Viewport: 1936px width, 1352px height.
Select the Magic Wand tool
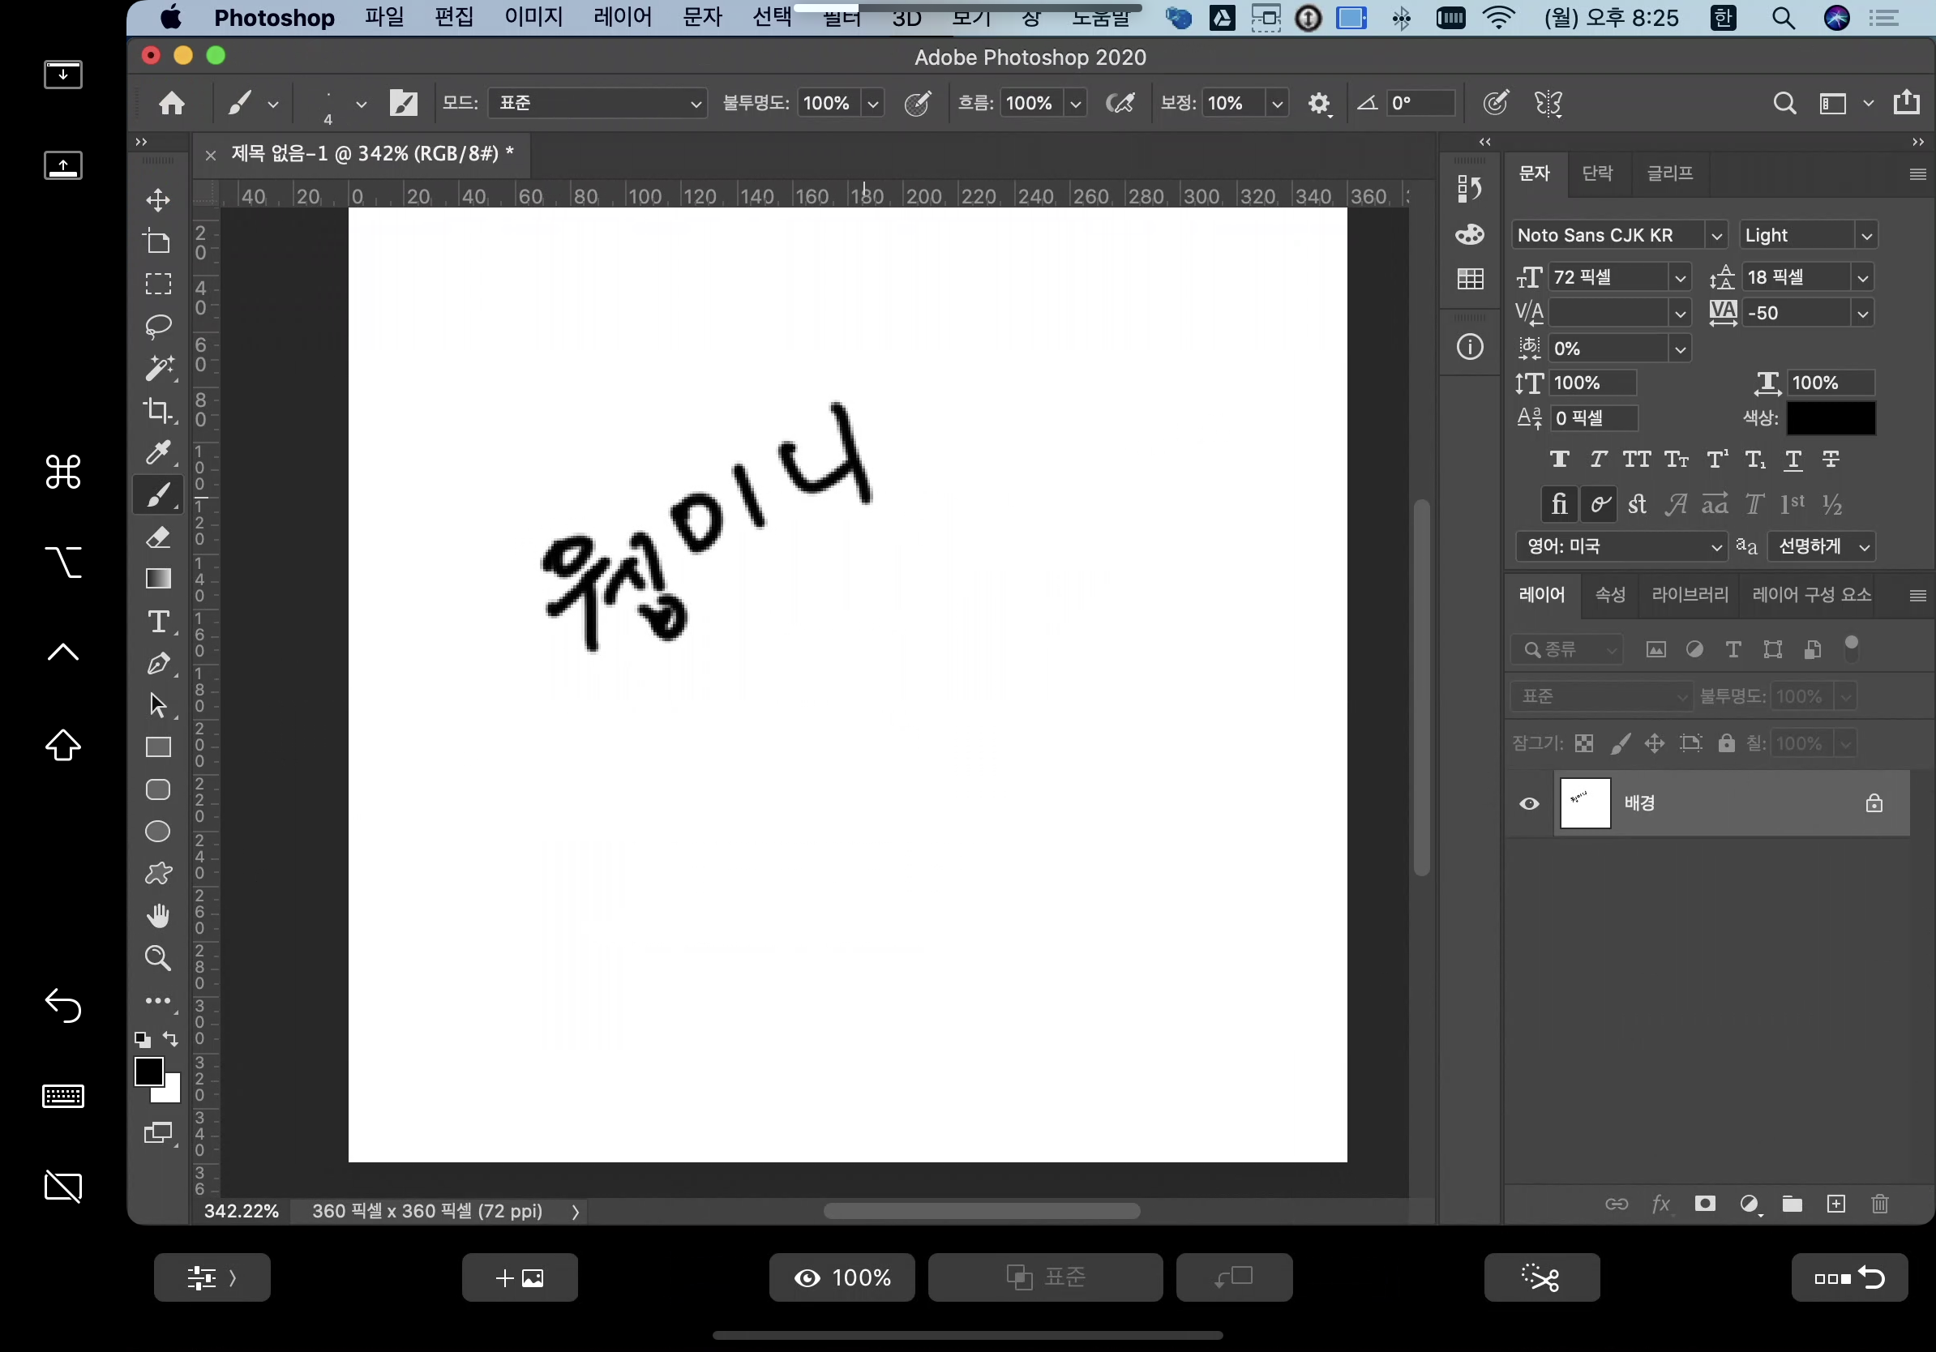(157, 367)
